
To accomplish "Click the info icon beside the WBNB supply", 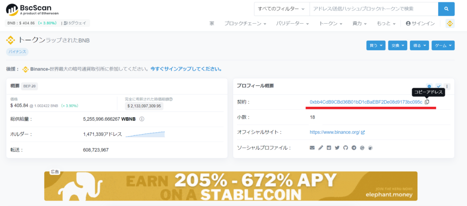I will pos(142,119).
